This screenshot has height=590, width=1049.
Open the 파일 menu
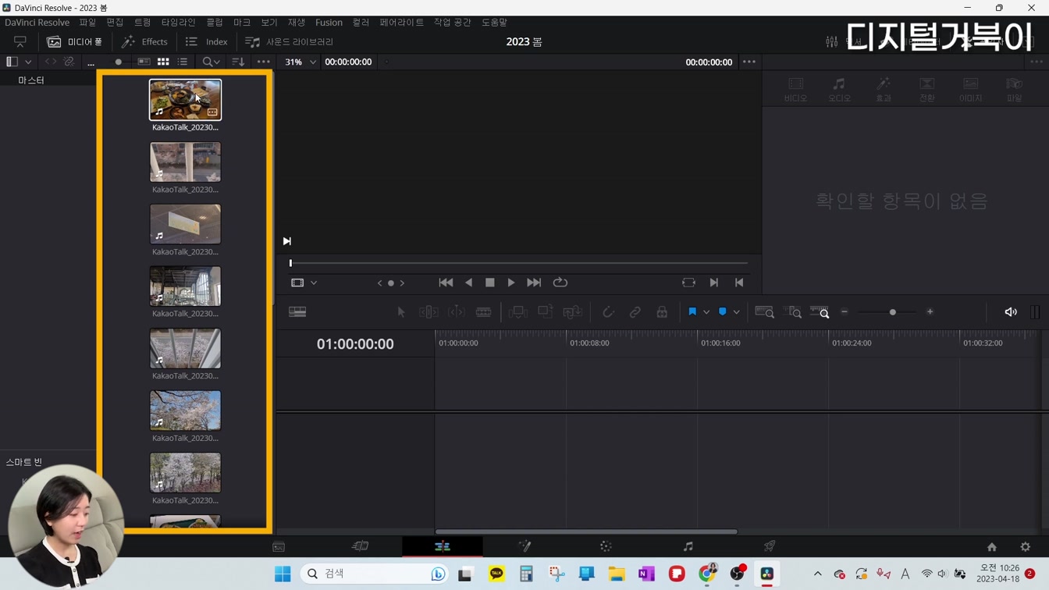(x=87, y=23)
